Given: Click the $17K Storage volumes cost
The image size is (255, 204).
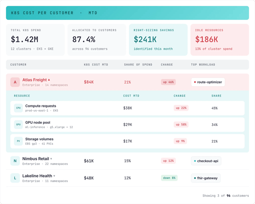Looking at the screenshot, I should (x=127, y=141).
